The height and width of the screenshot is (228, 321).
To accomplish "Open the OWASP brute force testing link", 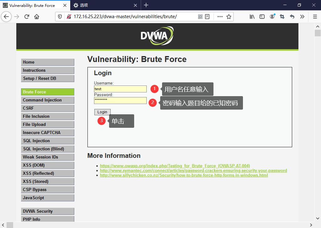I will [175, 166].
